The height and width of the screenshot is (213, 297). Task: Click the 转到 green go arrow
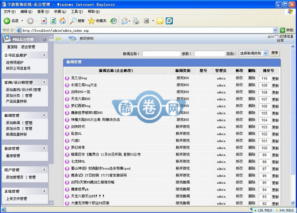click(x=283, y=30)
